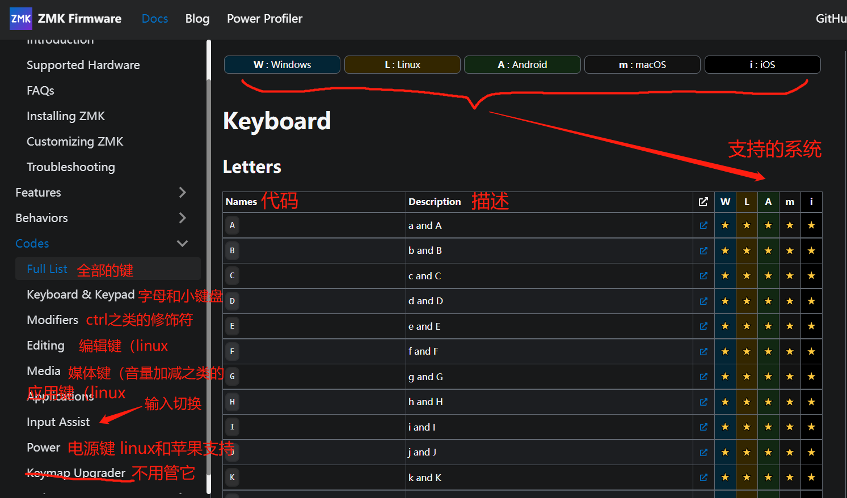Open Keyboard & Keypad codes page
This screenshot has height=498, width=847.
pyautogui.click(x=81, y=295)
